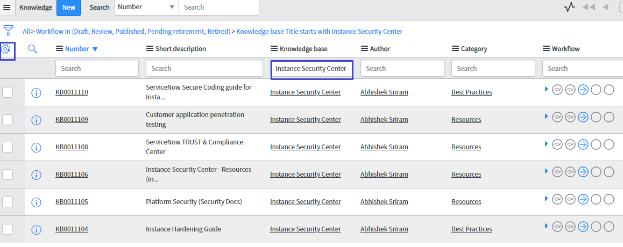The width and height of the screenshot is (623, 247).
Task: Open the Category column options menu
Action: click(455, 49)
